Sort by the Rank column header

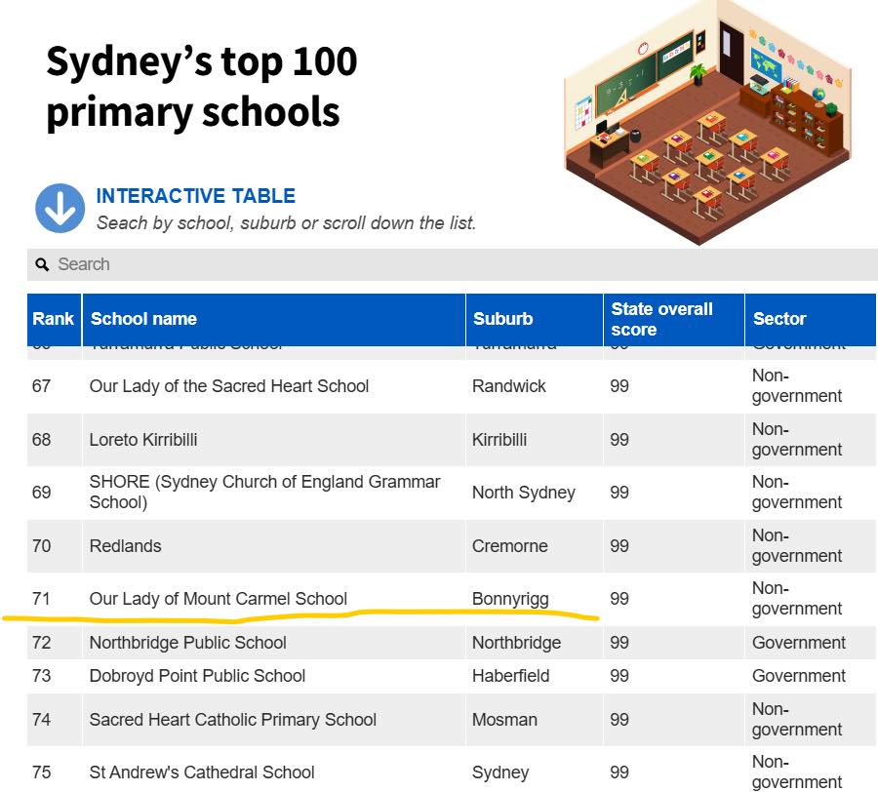click(x=54, y=319)
